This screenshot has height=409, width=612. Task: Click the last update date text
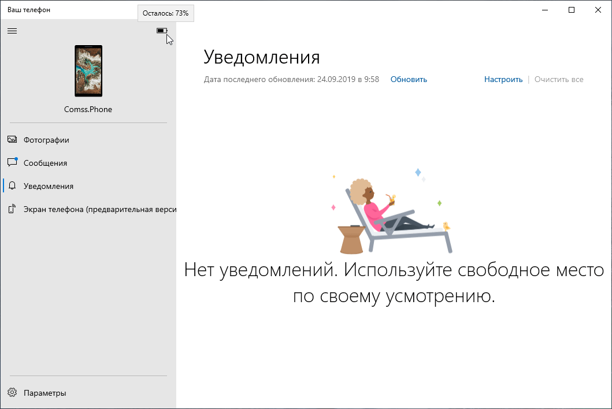click(291, 79)
